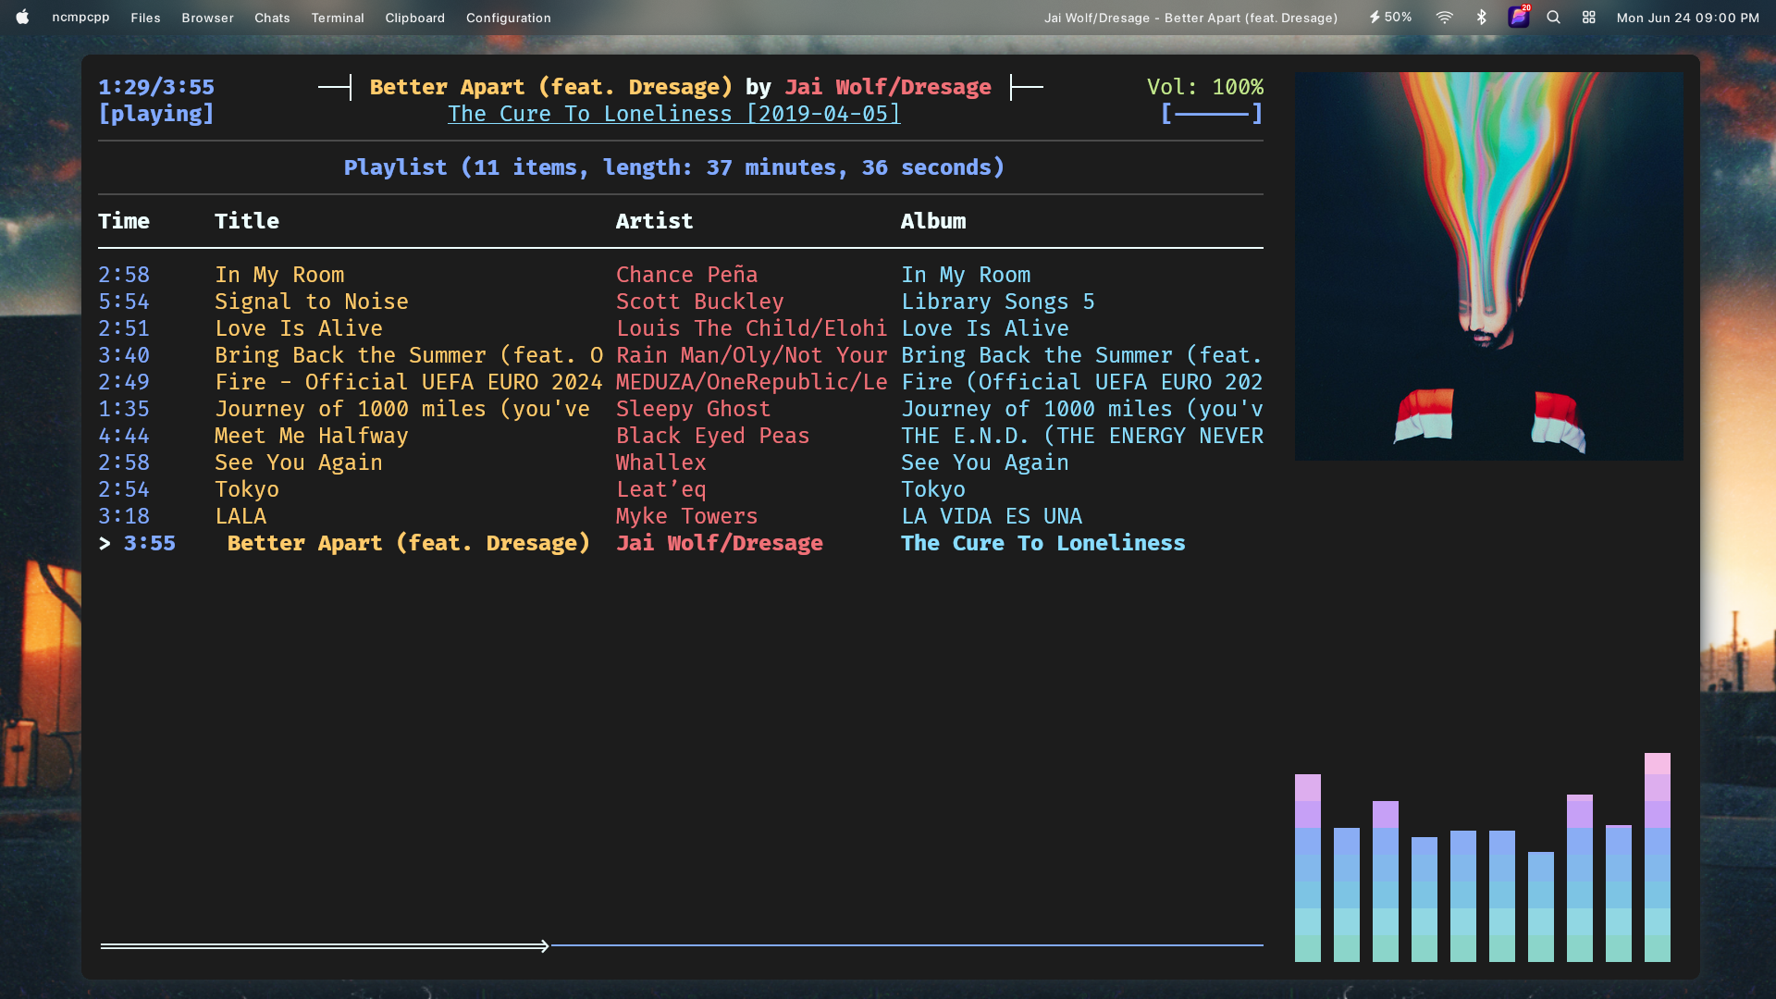Viewport: 1776px width, 999px height.
Task: Click the playlist current-track arrow marker
Action: pos(105,543)
